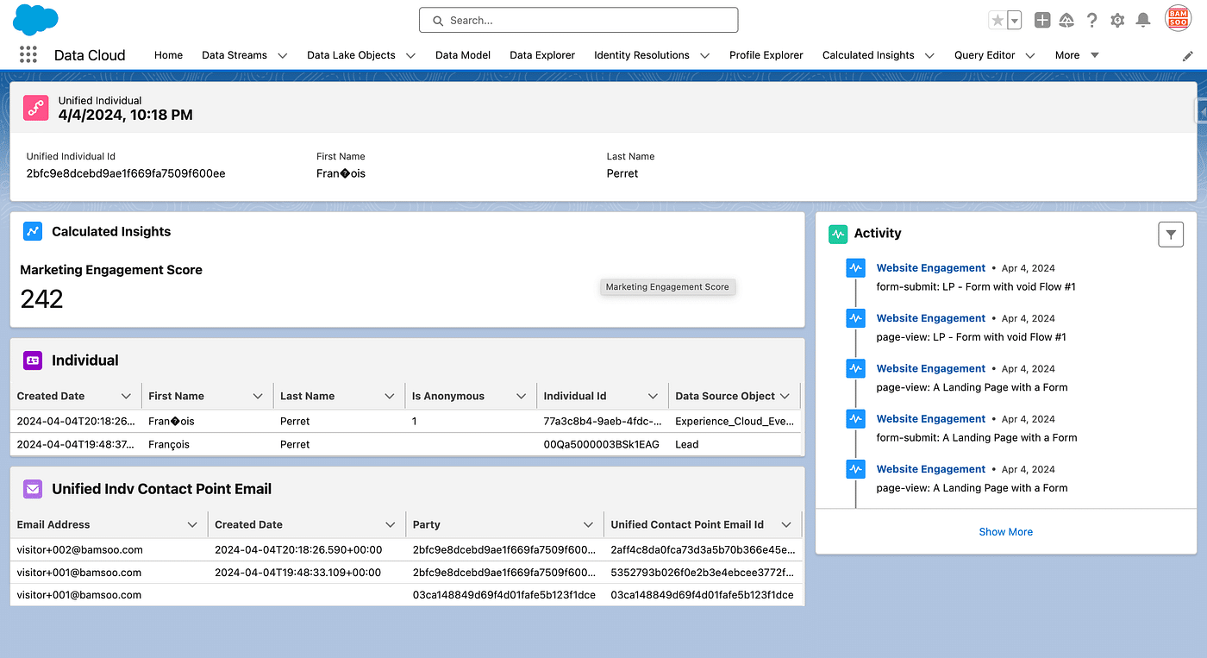1207x658 pixels.
Task: Open the Email Address column menu
Action: (192, 524)
